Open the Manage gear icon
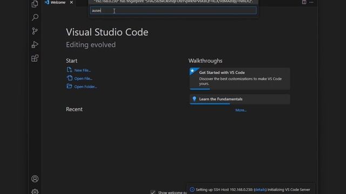Image resolution: width=346 pixels, height=194 pixels. 35,192
